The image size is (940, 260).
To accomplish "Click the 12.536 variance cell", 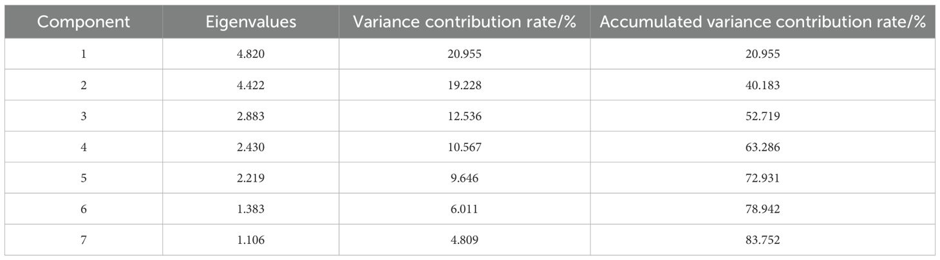I will tap(464, 116).
